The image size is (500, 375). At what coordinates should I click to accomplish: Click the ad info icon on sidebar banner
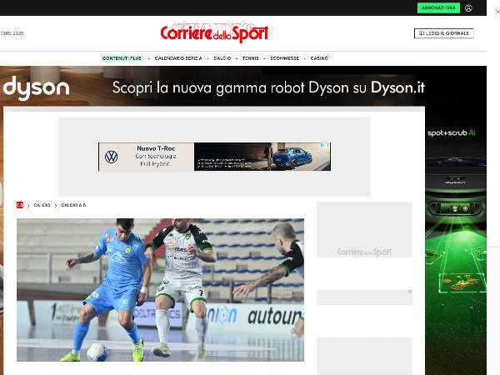(410, 292)
